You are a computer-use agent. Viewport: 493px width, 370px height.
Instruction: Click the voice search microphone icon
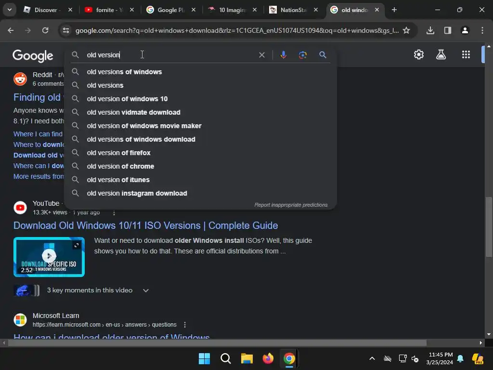point(283,55)
